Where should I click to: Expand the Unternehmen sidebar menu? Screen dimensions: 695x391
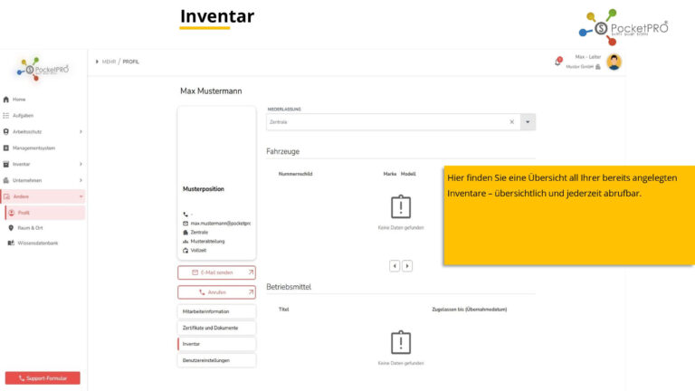pos(81,180)
